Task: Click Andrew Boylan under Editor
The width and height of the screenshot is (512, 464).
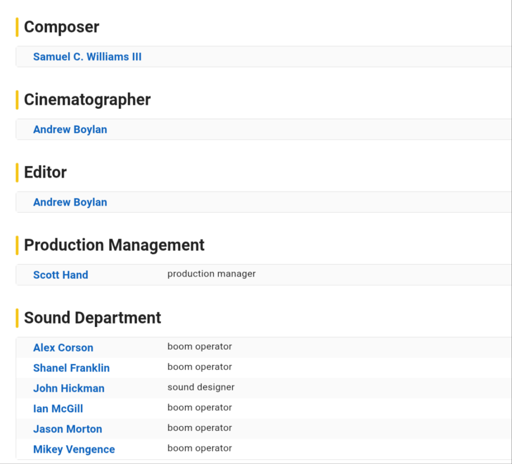Action: pyautogui.click(x=70, y=202)
